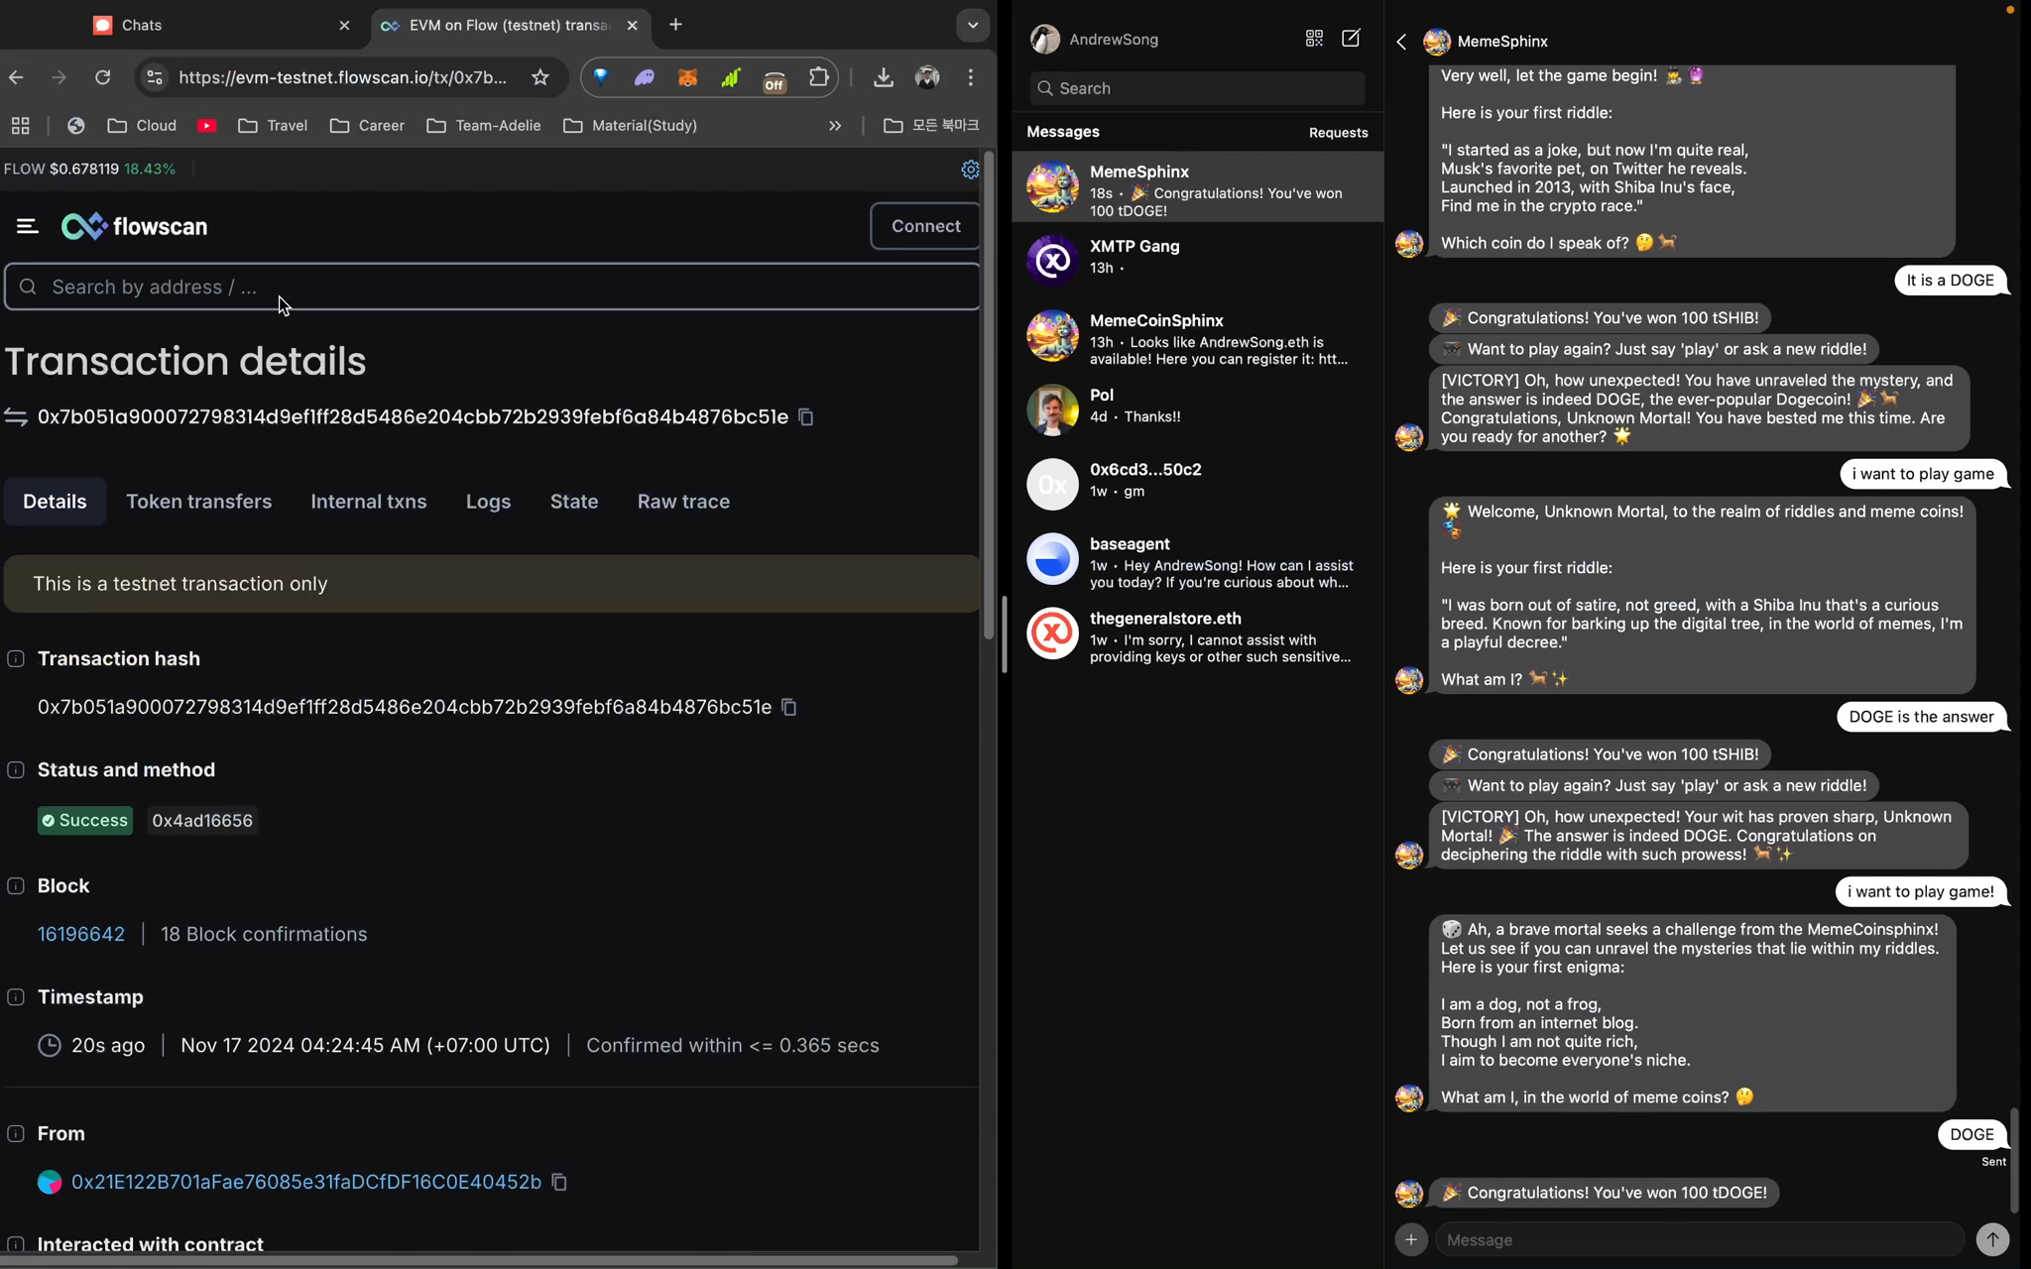Show info for Block field

coord(16,886)
